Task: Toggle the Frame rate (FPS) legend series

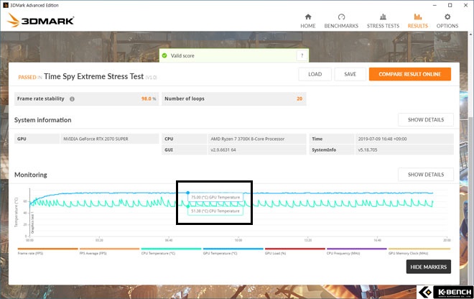Action: pyautogui.click(x=47, y=252)
